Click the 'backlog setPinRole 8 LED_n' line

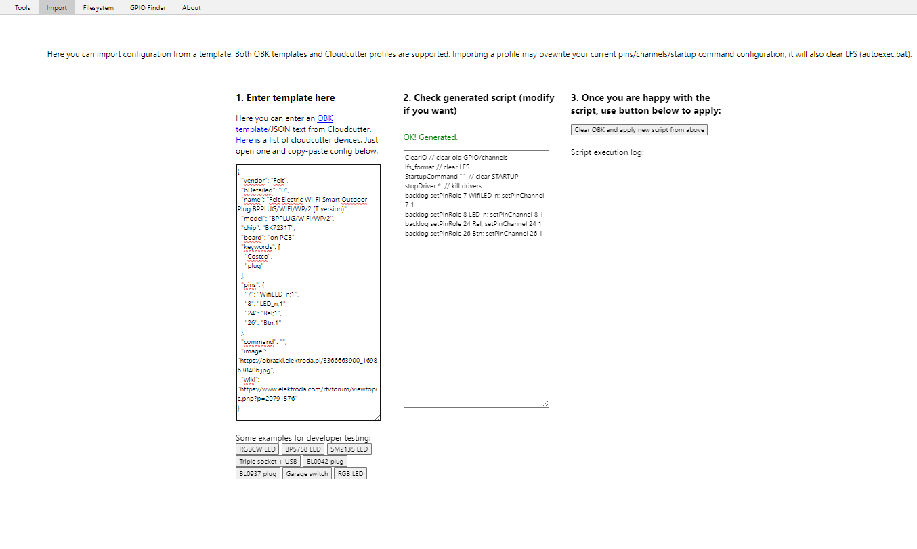(473, 215)
